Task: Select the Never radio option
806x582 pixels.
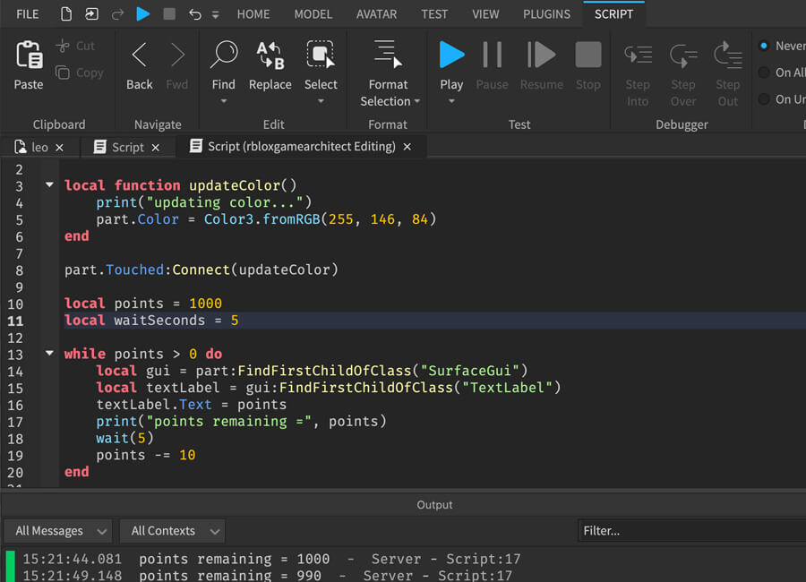Action: [x=764, y=46]
